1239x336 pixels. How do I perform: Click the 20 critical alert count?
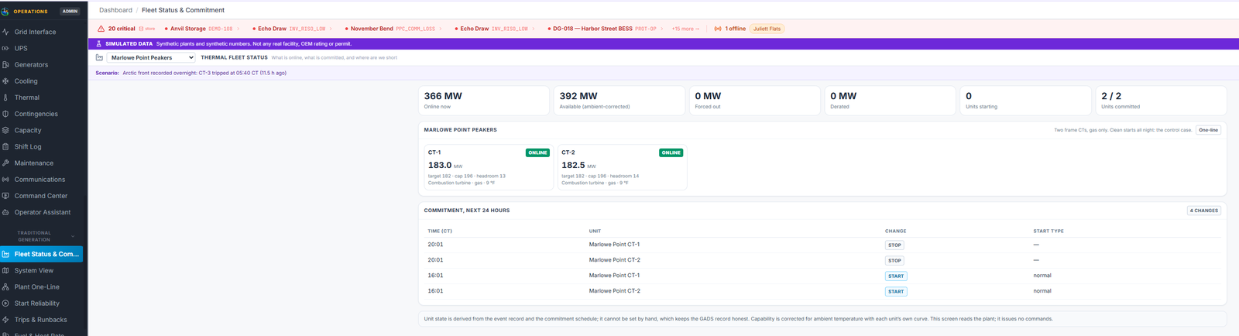(122, 29)
